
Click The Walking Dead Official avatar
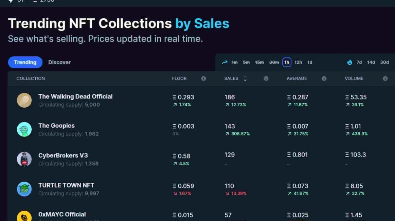[x=24, y=100]
